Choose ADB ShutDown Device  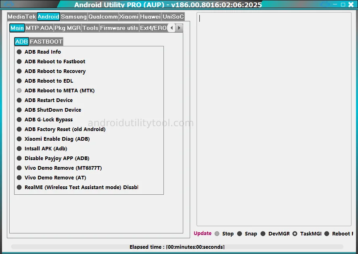tap(49, 110)
